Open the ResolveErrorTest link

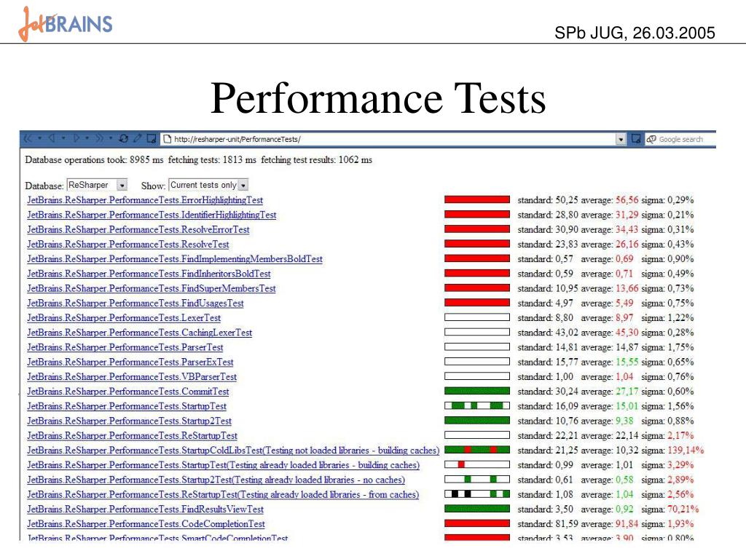[138, 229]
